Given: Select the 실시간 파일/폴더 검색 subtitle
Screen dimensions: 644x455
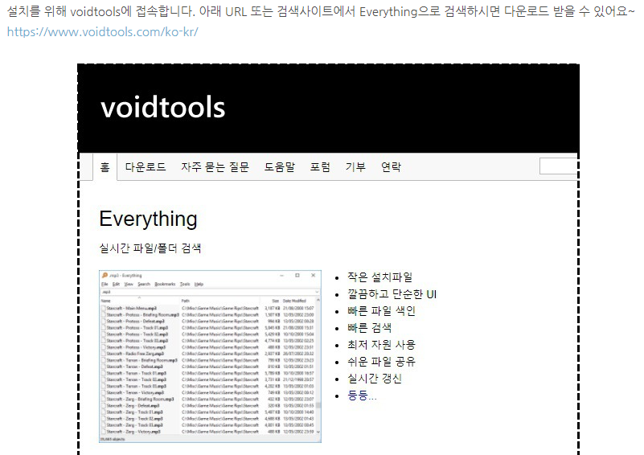Looking at the screenshot, I should [x=150, y=248].
